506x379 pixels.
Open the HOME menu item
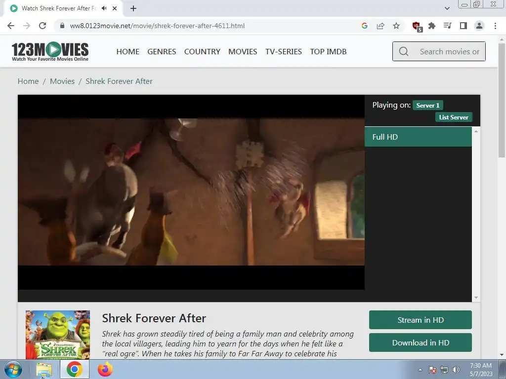point(128,51)
